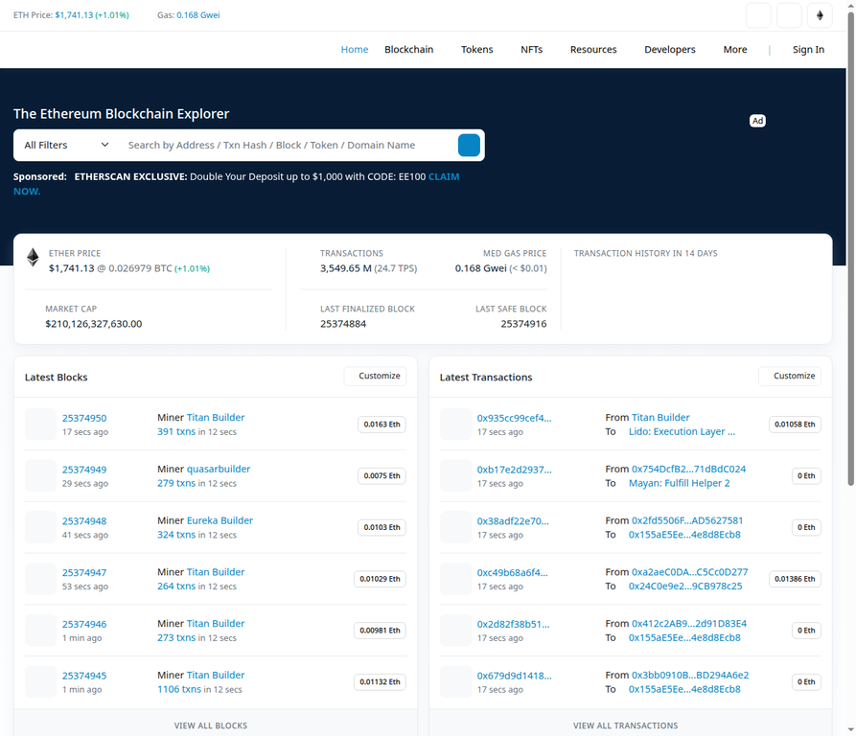Click the Ethereum network icon button at top right
Screen dimensions: 856x736
point(820,15)
